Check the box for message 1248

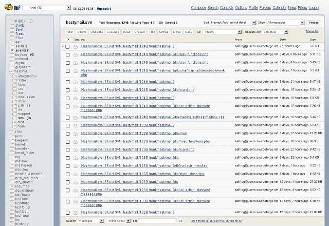coord(67,47)
